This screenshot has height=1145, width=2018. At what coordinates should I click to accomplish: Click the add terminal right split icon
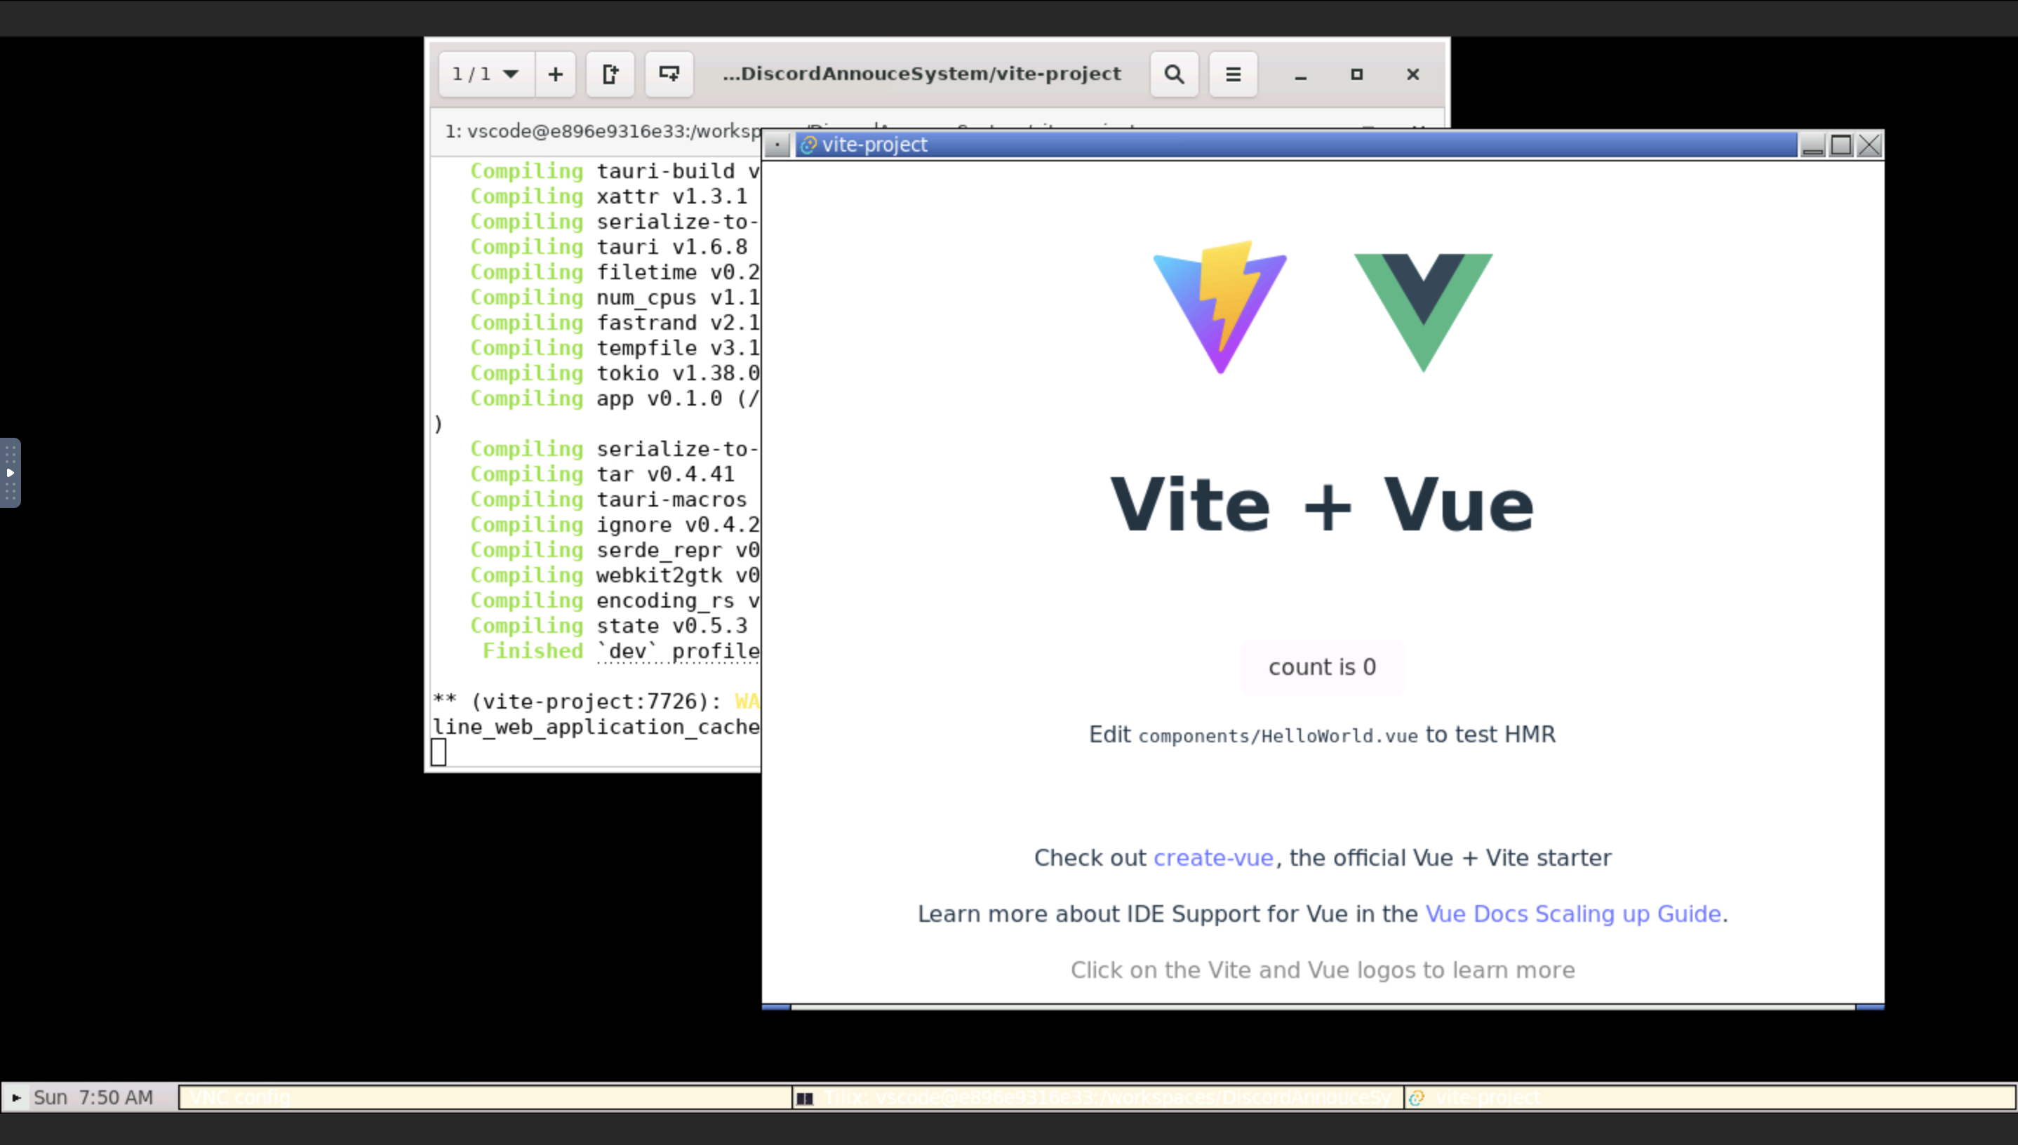tap(610, 74)
